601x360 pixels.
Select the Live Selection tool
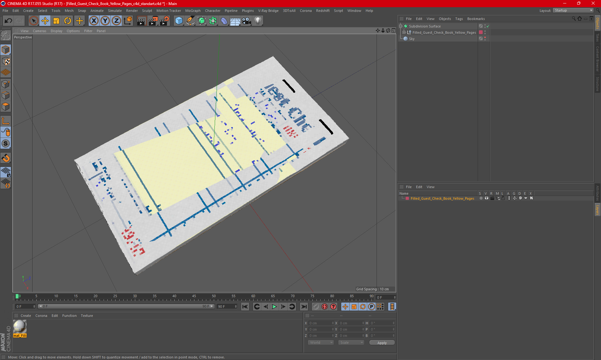[33, 21]
